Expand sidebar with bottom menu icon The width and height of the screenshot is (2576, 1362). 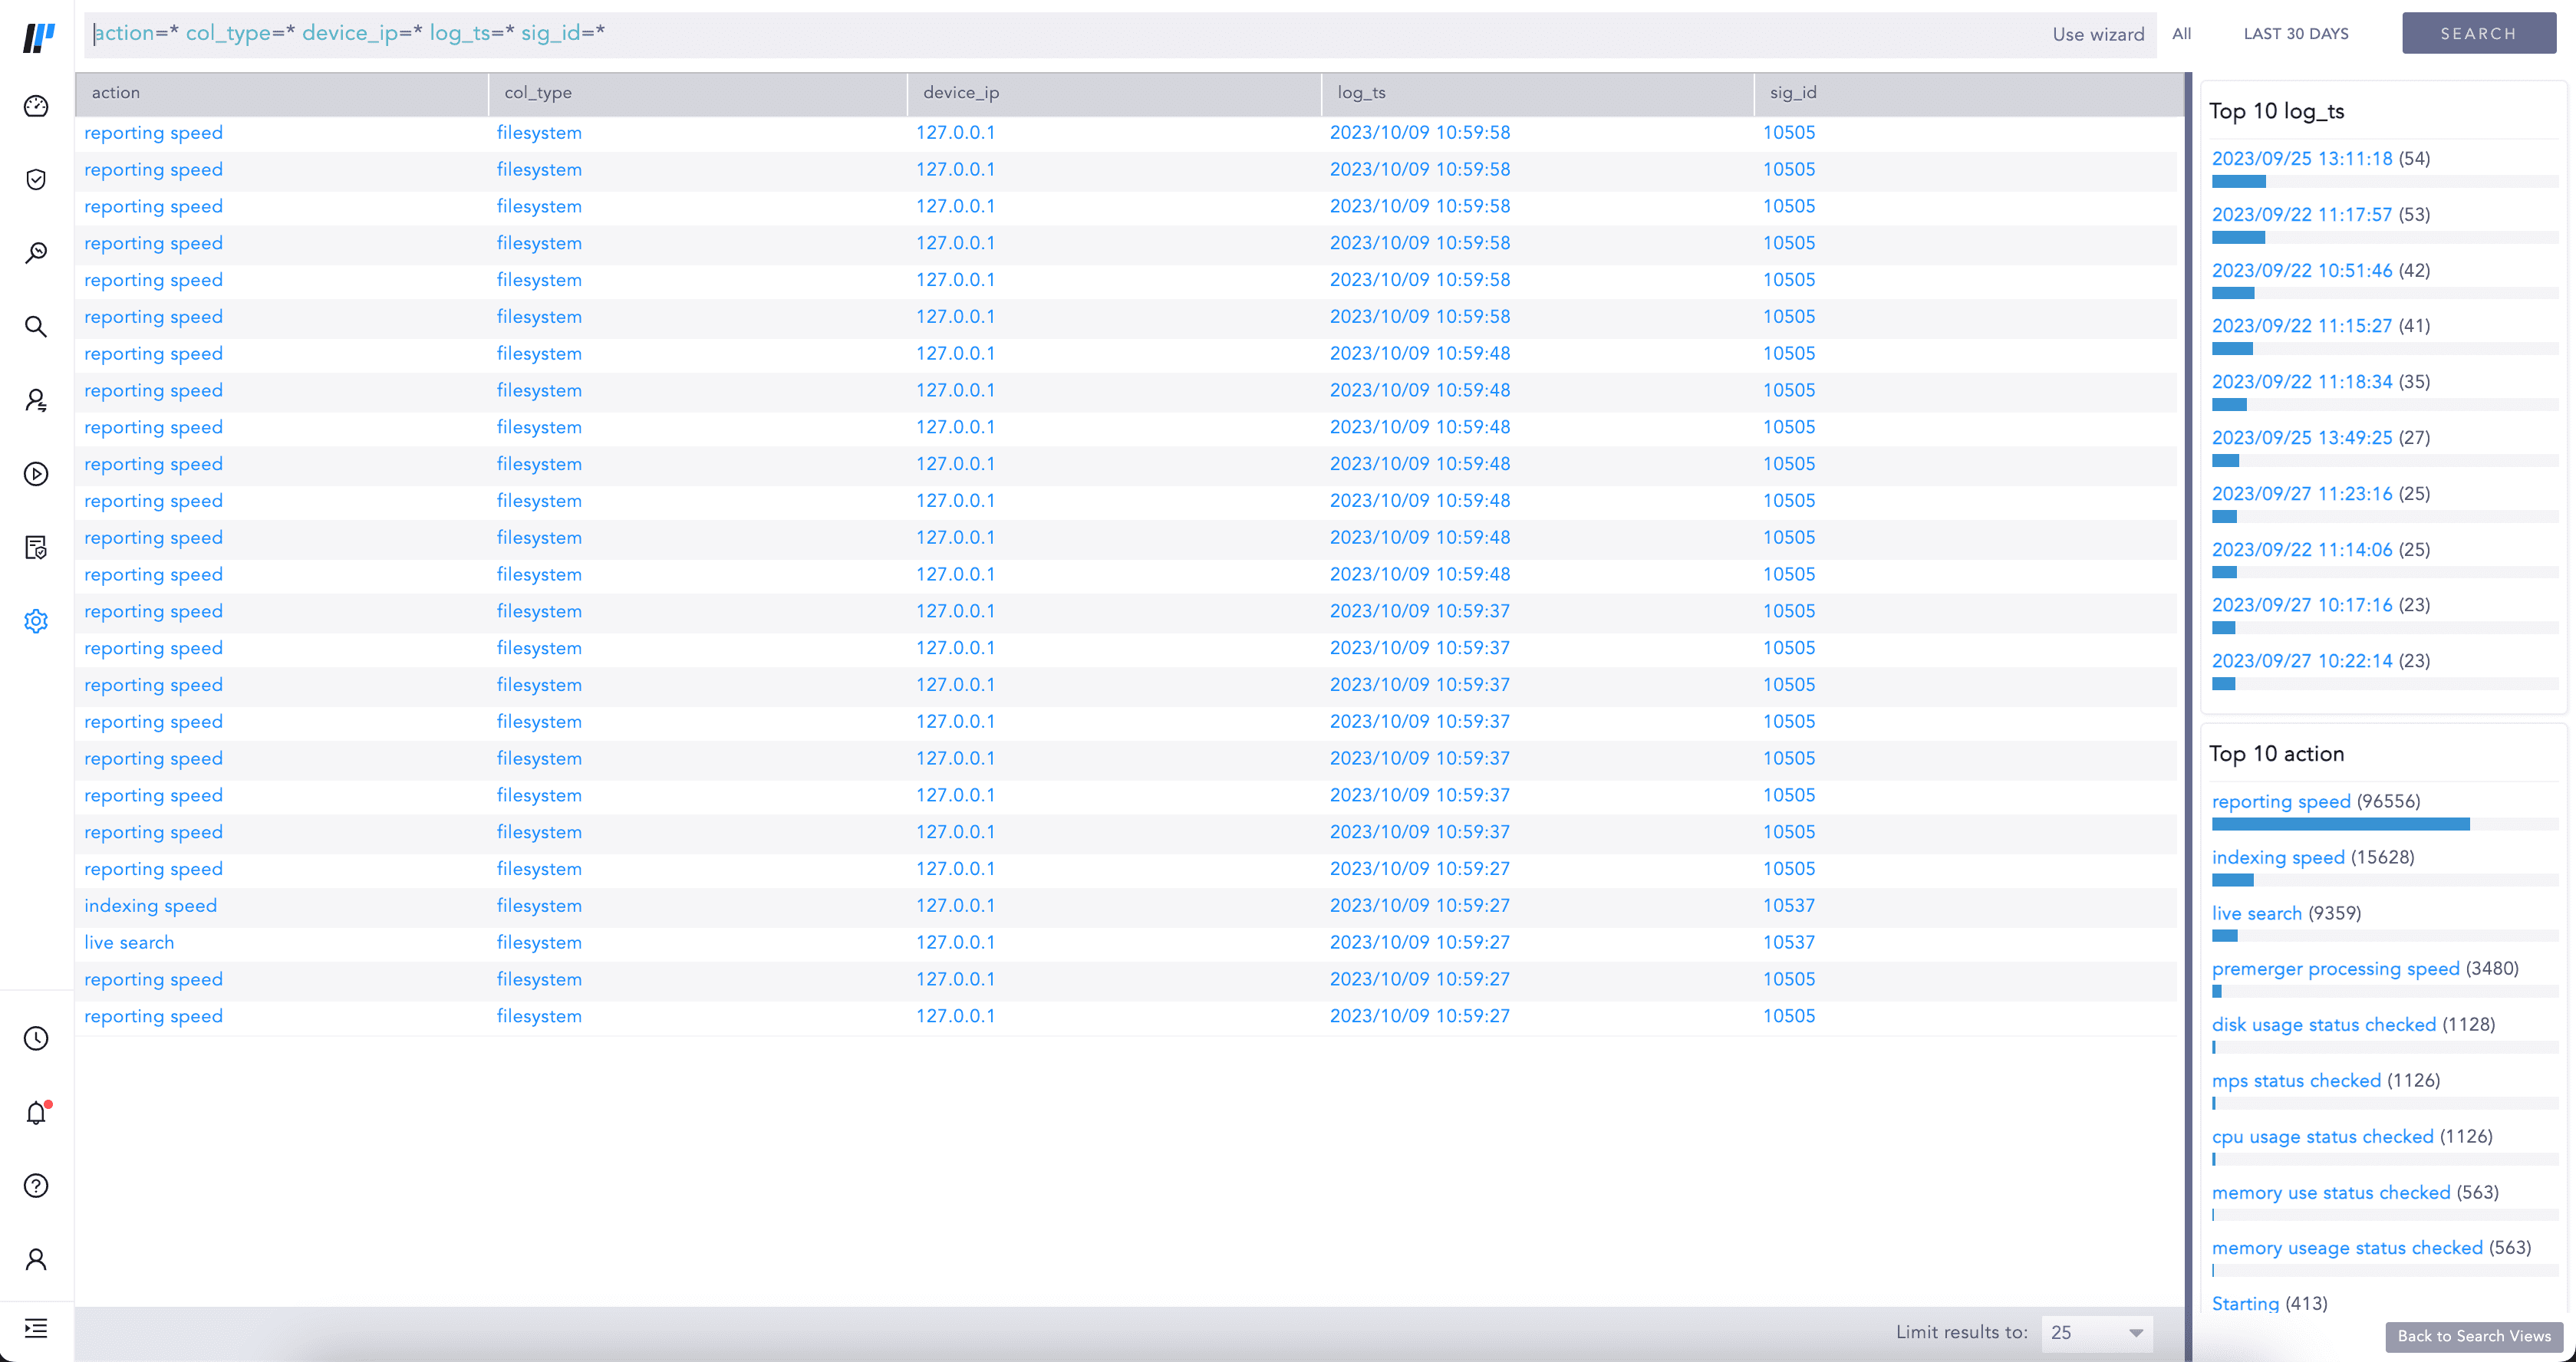(x=36, y=1328)
